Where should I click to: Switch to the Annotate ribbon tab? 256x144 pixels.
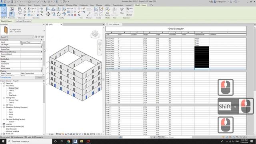[x=52, y=5]
